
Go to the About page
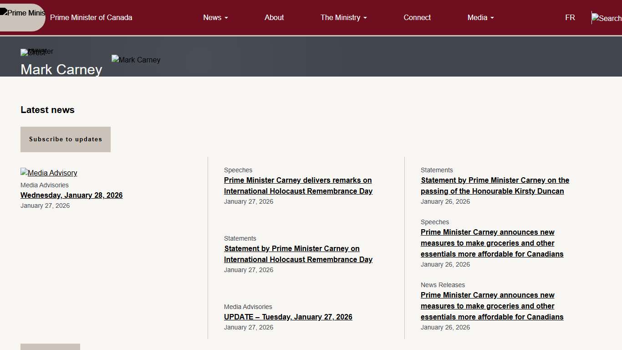coord(274,17)
